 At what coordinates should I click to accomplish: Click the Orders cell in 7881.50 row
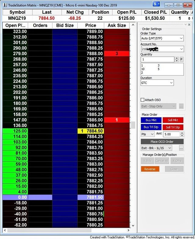[40, 197]
